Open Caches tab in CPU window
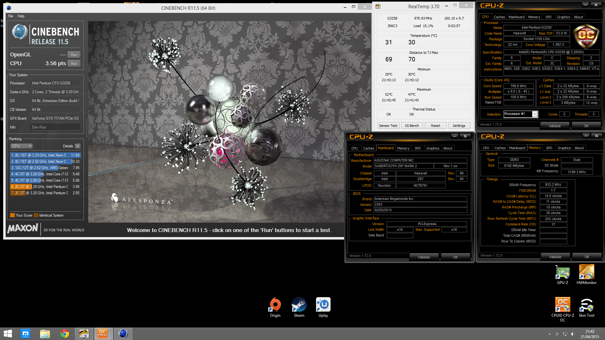Image resolution: width=605 pixels, height=340 pixels. tap(499, 17)
